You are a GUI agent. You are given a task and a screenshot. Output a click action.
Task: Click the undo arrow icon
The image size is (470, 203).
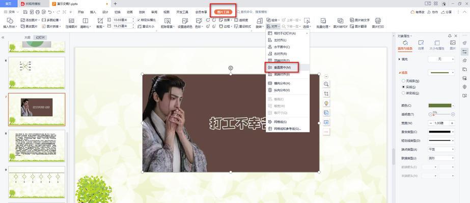tap(49, 12)
